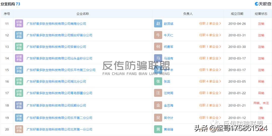Expand 任职 3 家企业 for 汪树周
This screenshot has width=272, height=136.
point(210,93)
